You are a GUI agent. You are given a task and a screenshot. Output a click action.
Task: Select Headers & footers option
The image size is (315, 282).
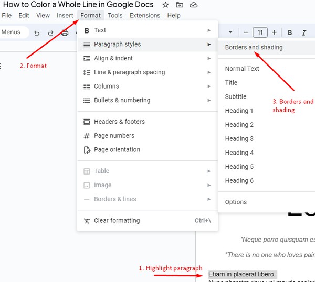pyautogui.click(x=148, y=122)
